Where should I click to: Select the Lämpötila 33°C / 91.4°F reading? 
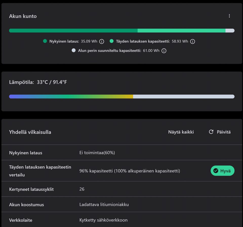(38, 82)
